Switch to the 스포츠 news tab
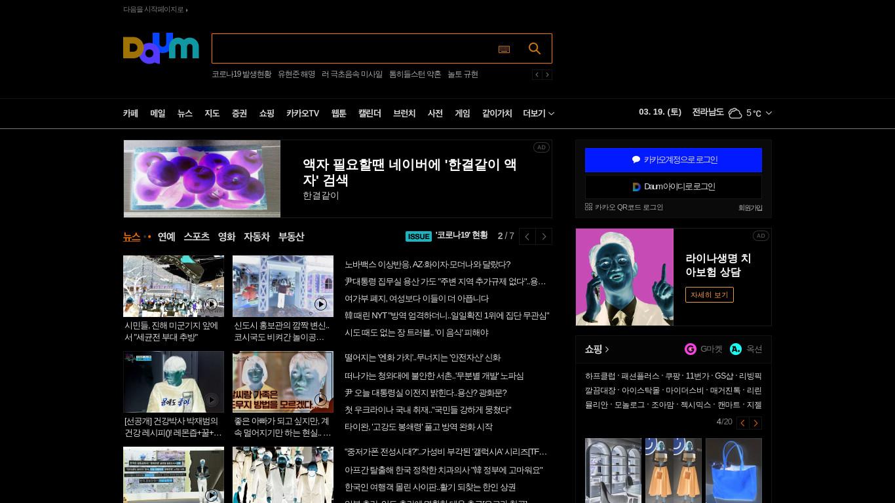Viewport: 895px width, 503px height. click(197, 236)
